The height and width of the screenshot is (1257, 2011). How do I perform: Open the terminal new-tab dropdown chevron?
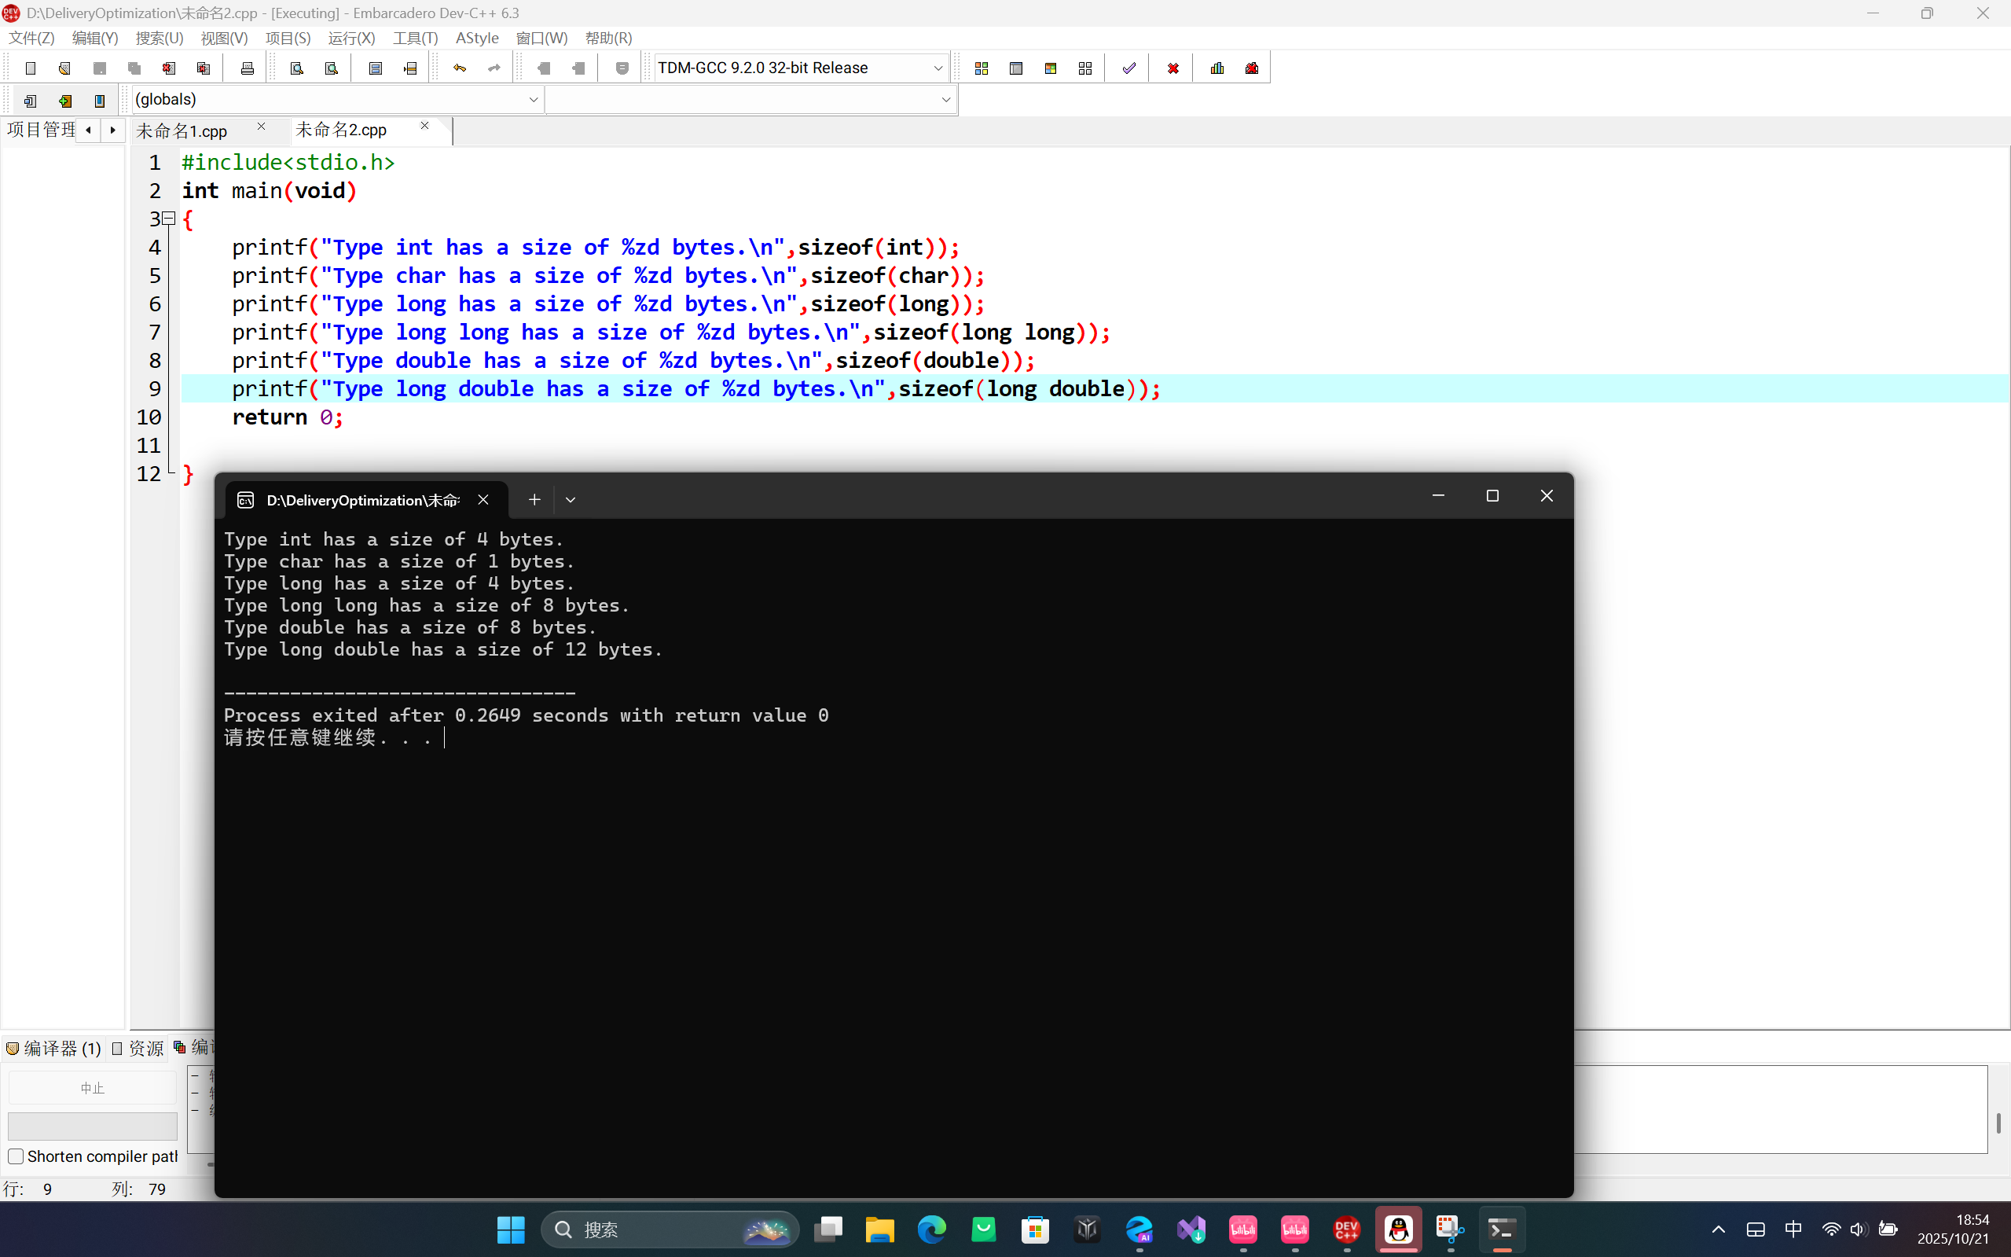click(570, 500)
